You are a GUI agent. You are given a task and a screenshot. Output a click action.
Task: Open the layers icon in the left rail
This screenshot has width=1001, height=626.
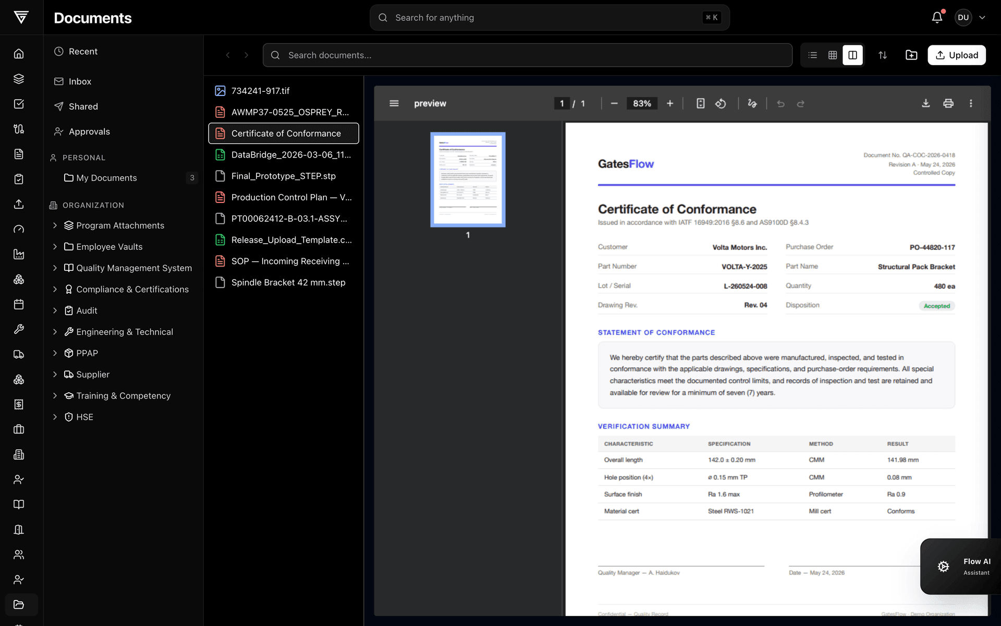pos(19,79)
